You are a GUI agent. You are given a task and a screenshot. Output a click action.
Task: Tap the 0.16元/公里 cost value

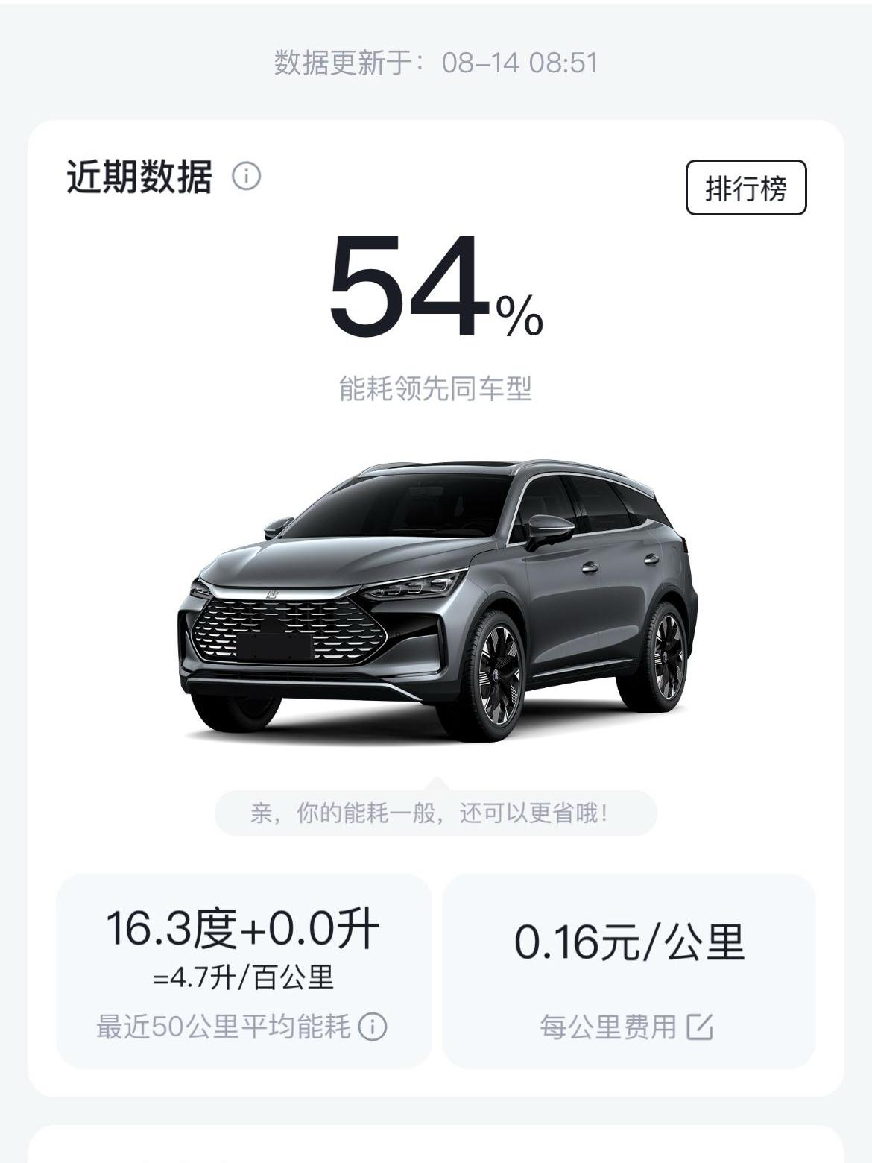click(629, 942)
